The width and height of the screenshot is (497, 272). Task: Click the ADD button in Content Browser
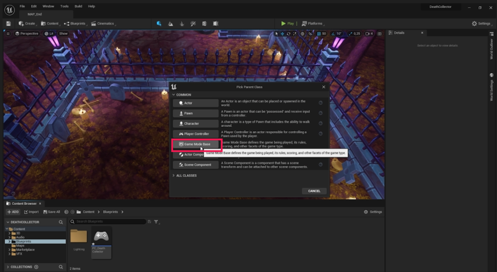[13, 212]
